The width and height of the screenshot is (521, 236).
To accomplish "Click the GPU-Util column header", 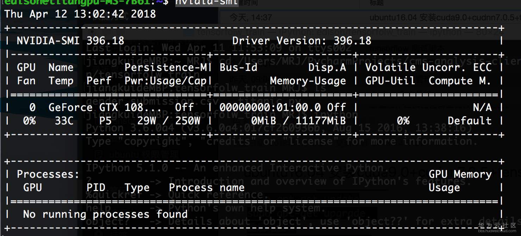I will point(390,81).
